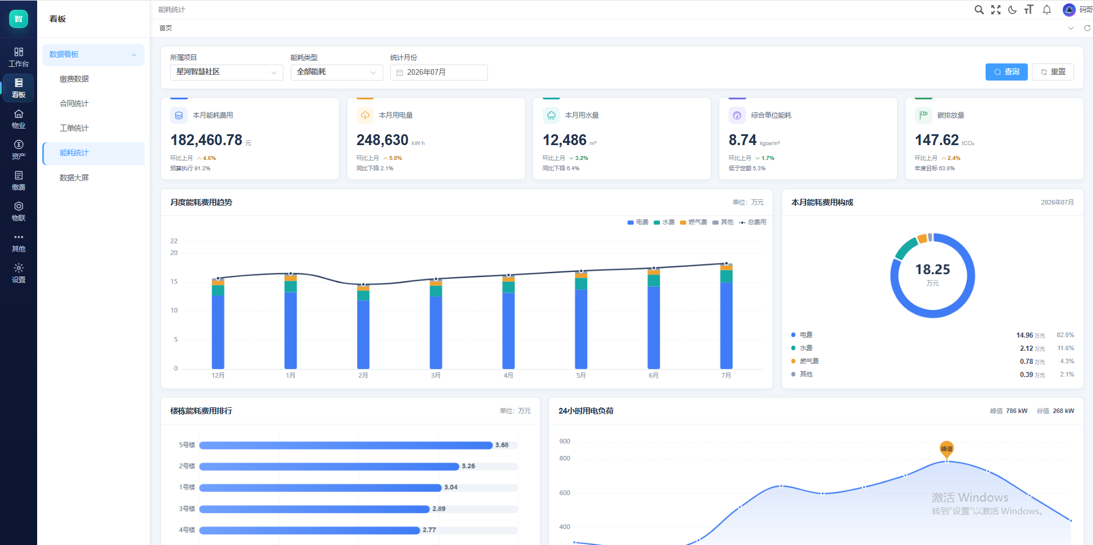This screenshot has height=545, width=1093.
Task: Open 缴费数据 submenu item
Action: click(93, 79)
